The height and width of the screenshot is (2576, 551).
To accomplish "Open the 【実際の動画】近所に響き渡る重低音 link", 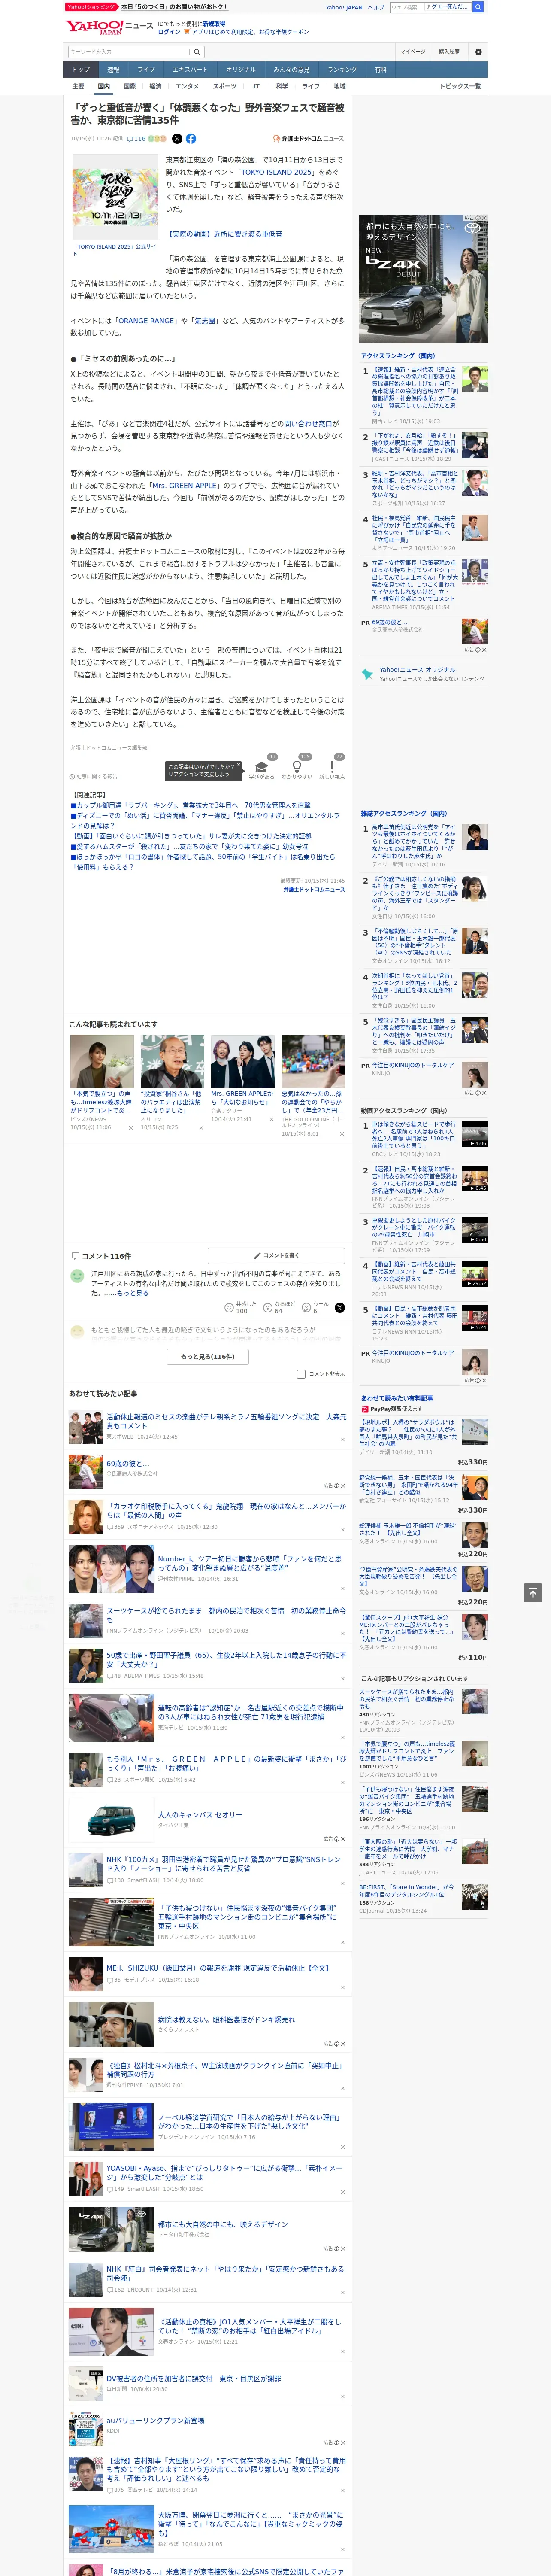I will [x=224, y=234].
